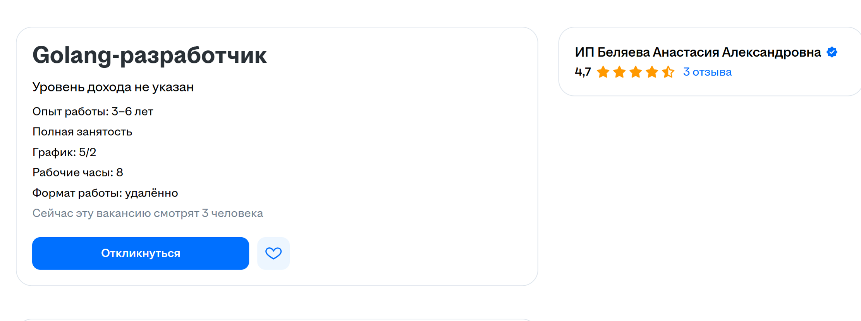This screenshot has height=321, width=861.
Task: Click the Golang-разработчик vacancy title
Action: 150,55
